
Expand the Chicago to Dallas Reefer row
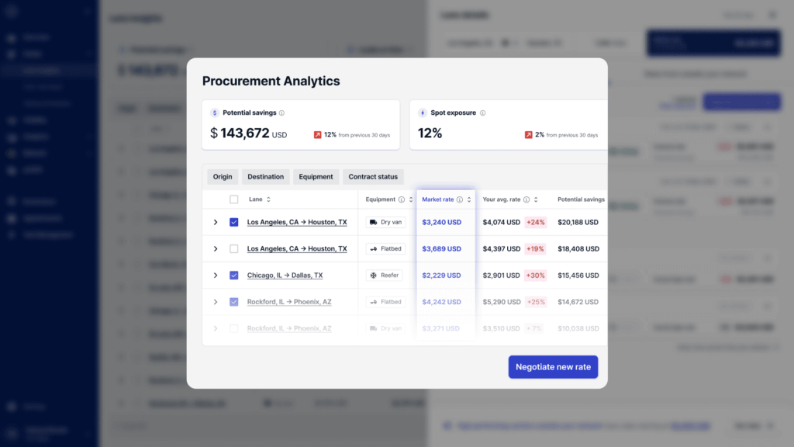pyautogui.click(x=216, y=275)
